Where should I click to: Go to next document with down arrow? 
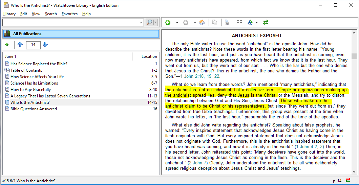coord(45,45)
